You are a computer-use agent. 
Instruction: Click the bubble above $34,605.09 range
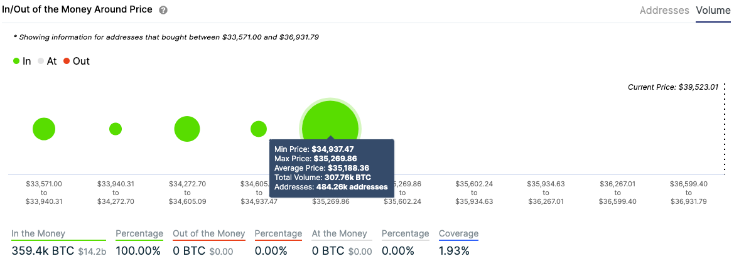pyautogui.click(x=259, y=129)
